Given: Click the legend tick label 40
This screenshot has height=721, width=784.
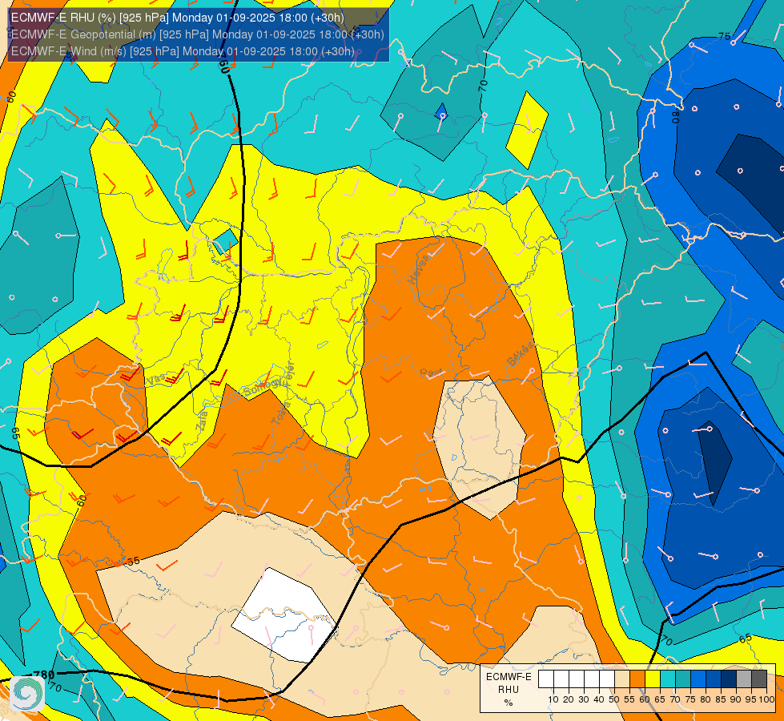Looking at the screenshot, I should 599,699.
